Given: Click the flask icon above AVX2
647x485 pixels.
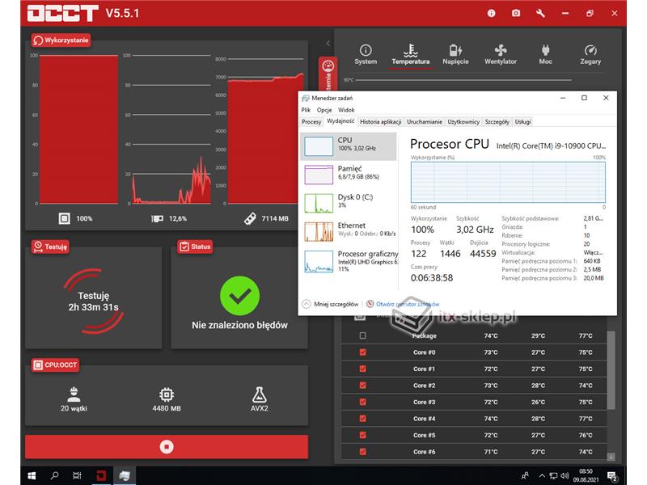Looking at the screenshot, I should 259,394.
